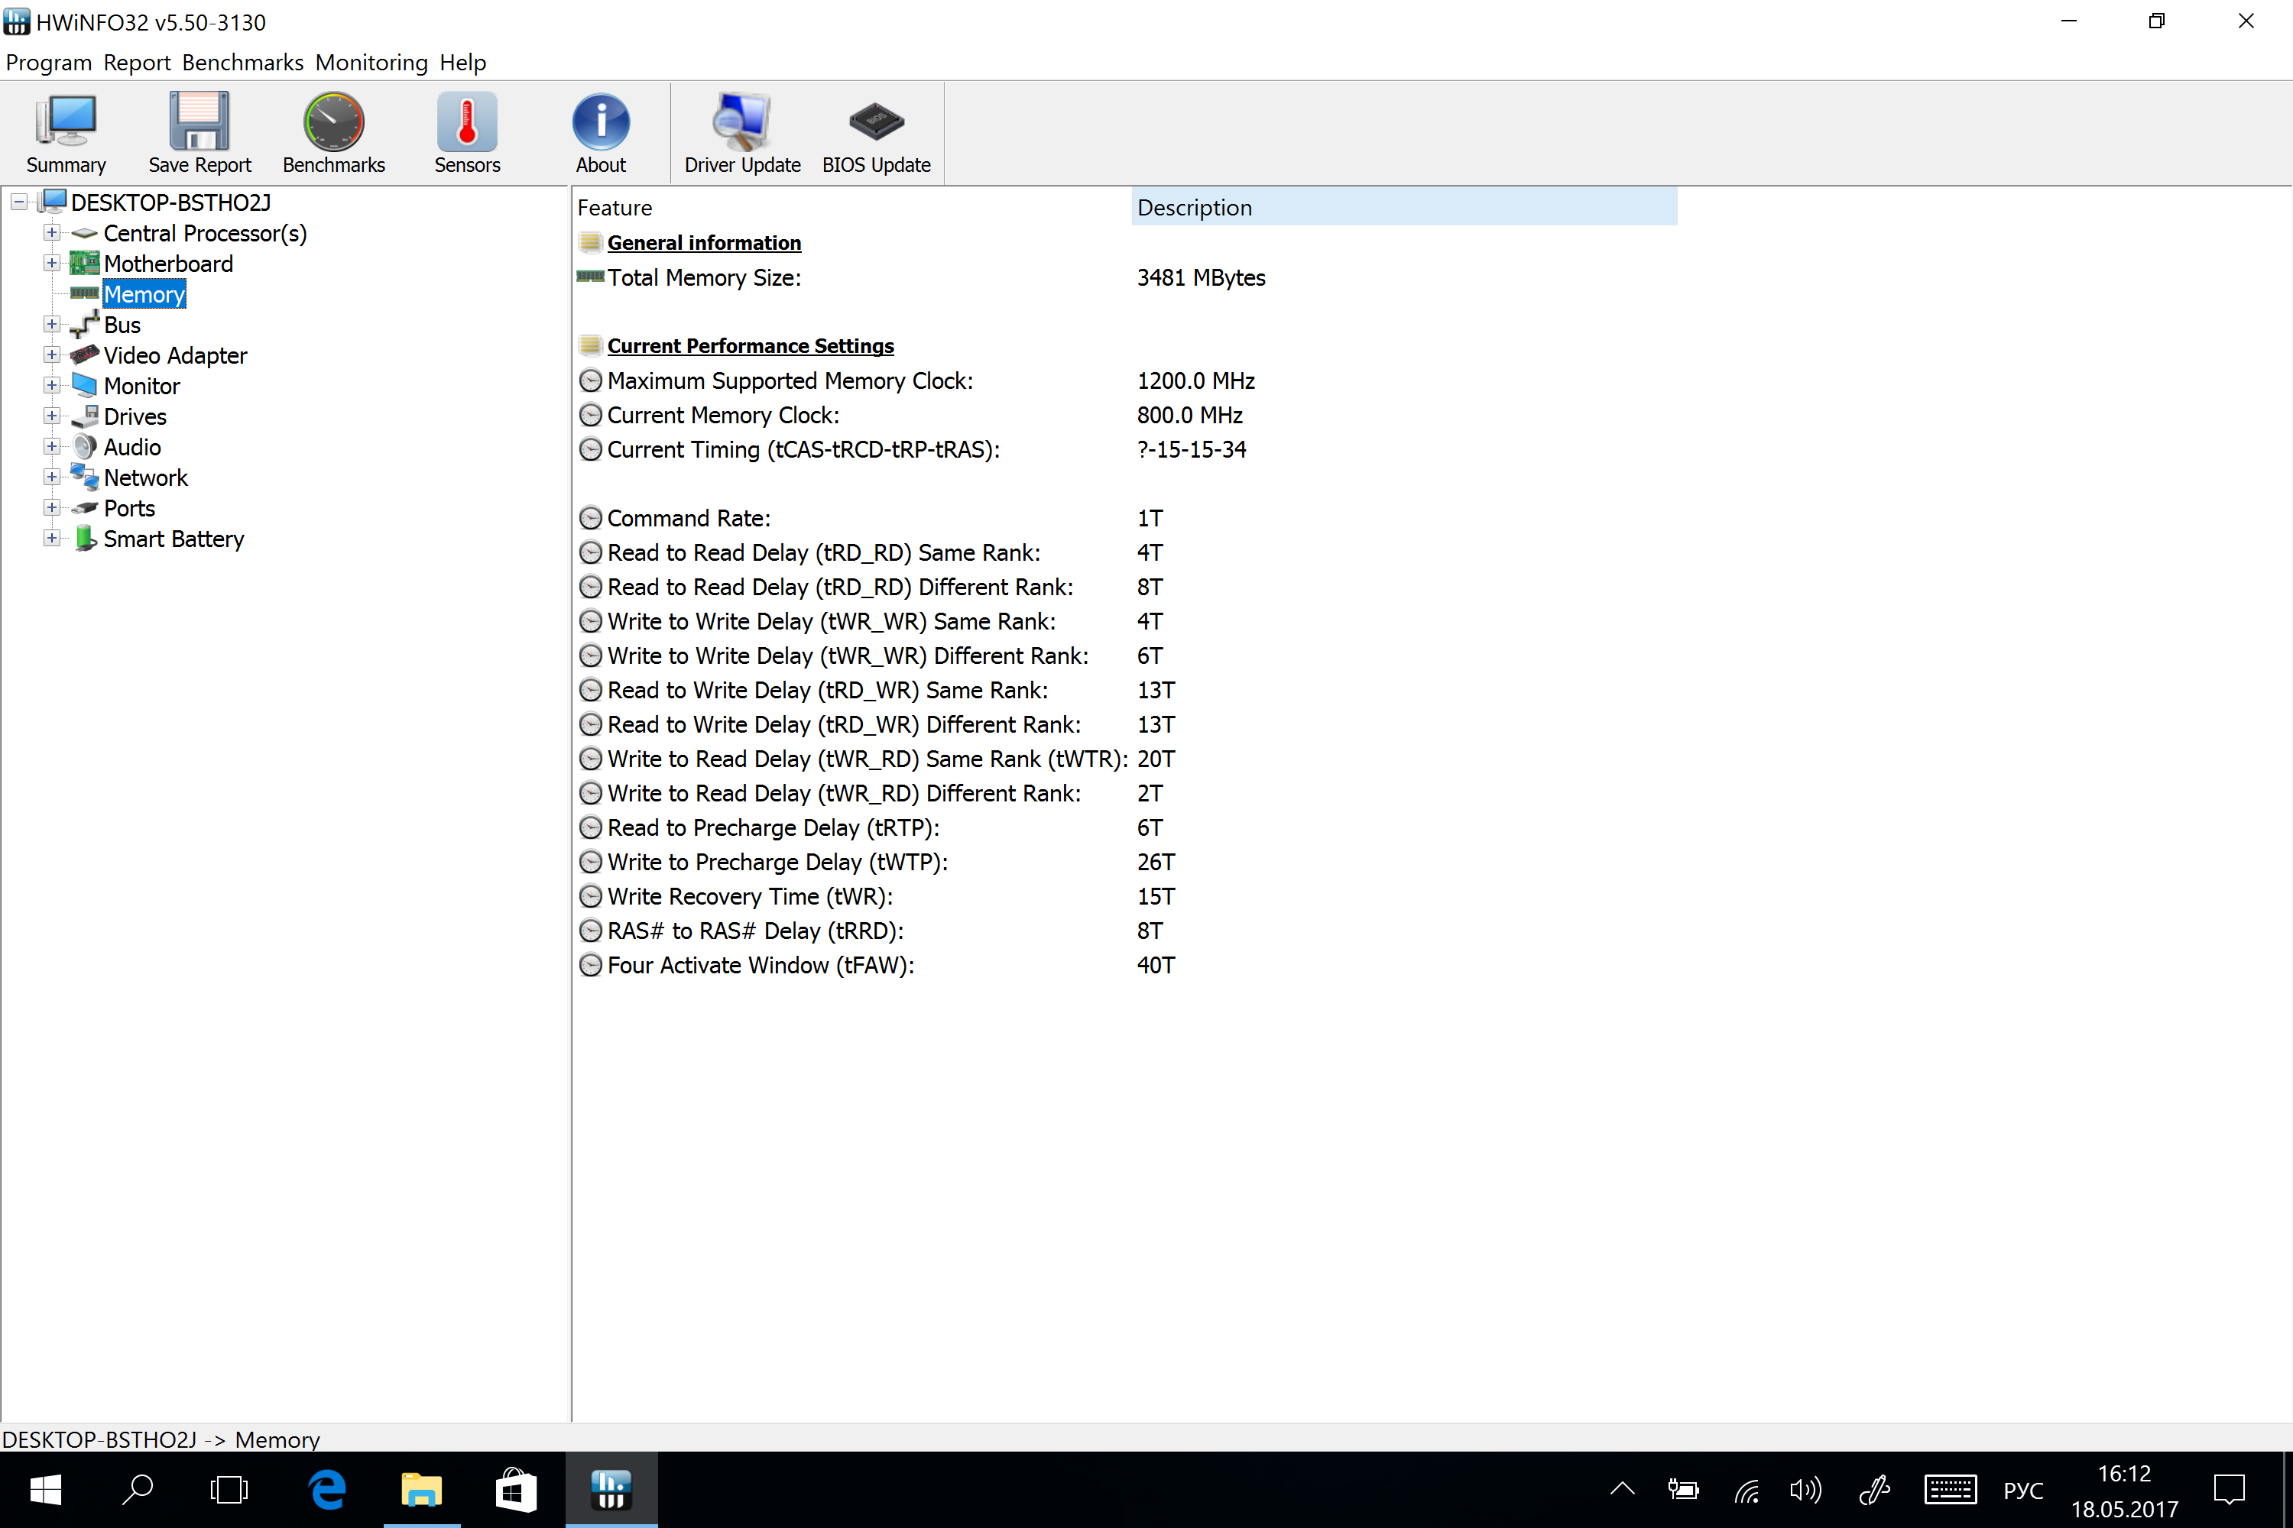Select the General information heading
Screen dimensions: 2293x1528
click(704, 243)
